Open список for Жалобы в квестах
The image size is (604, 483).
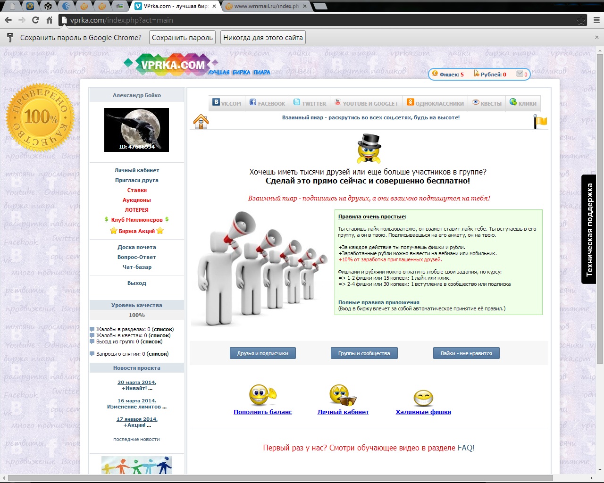[x=159, y=335]
